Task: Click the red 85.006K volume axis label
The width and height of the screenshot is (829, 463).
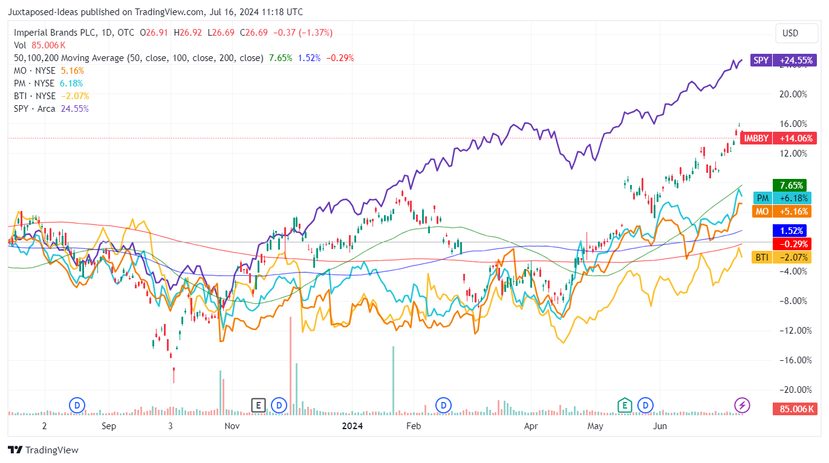Action: point(795,409)
